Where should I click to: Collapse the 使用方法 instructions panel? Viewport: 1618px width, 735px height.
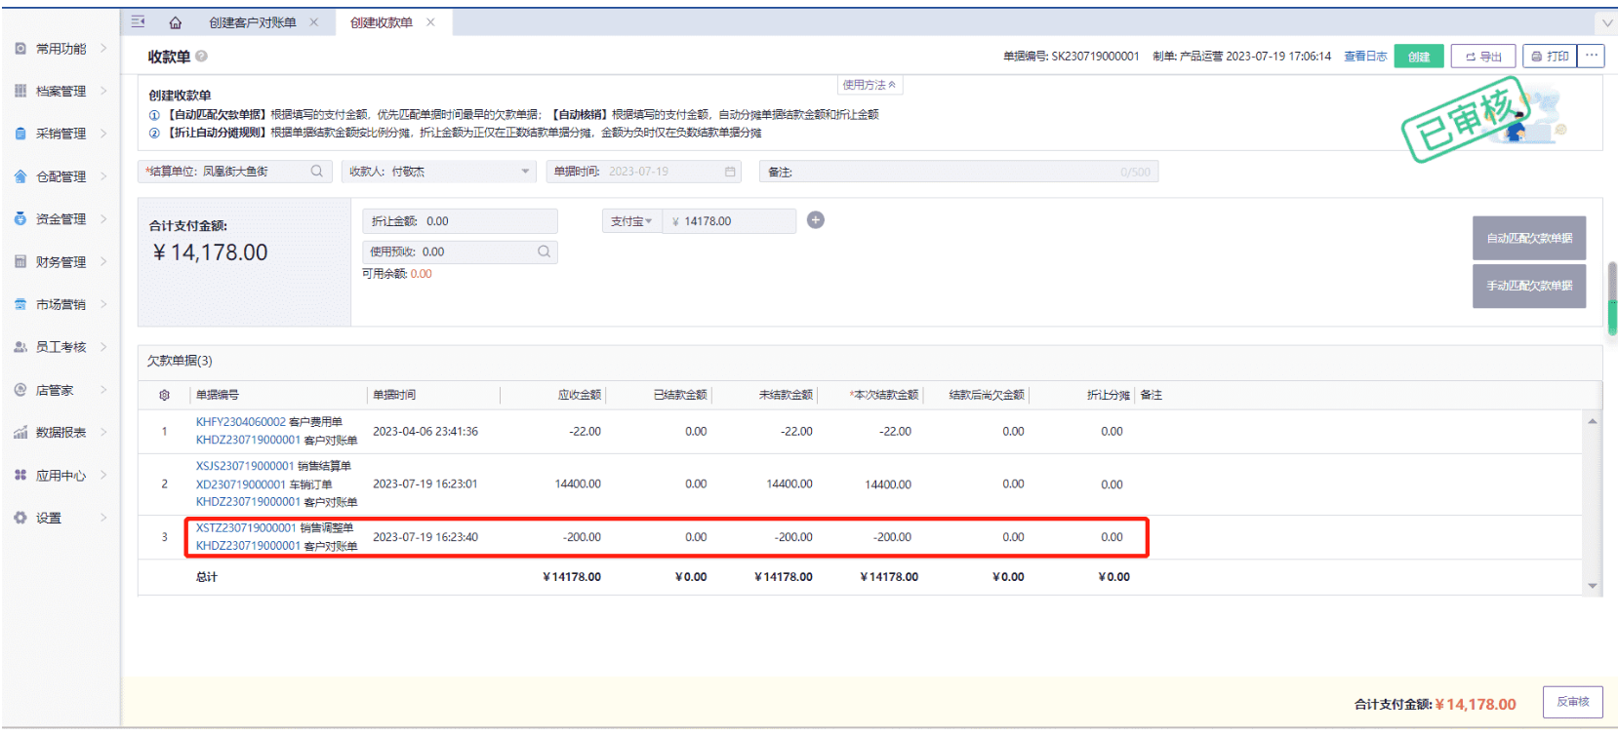pos(870,85)
